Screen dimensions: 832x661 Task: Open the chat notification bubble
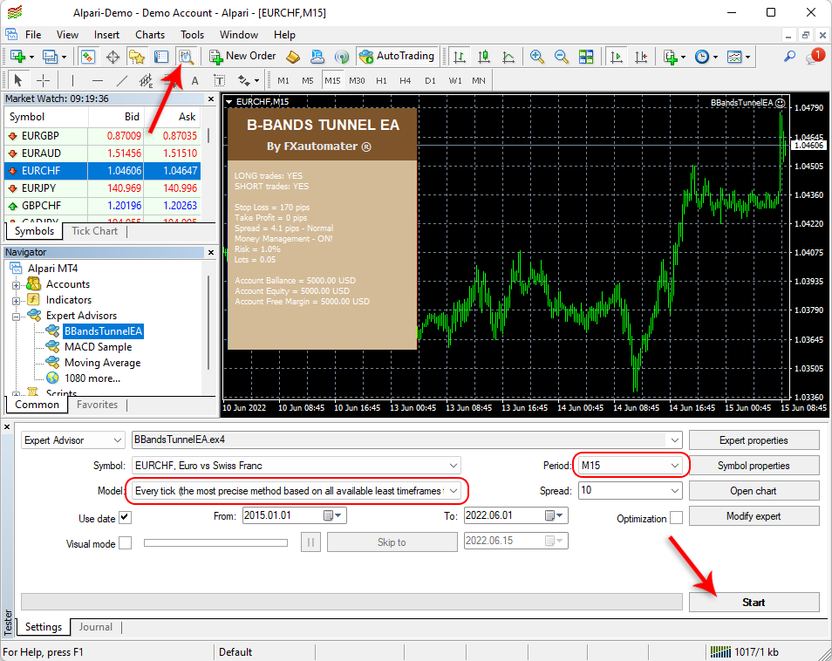tap(814, 56)
